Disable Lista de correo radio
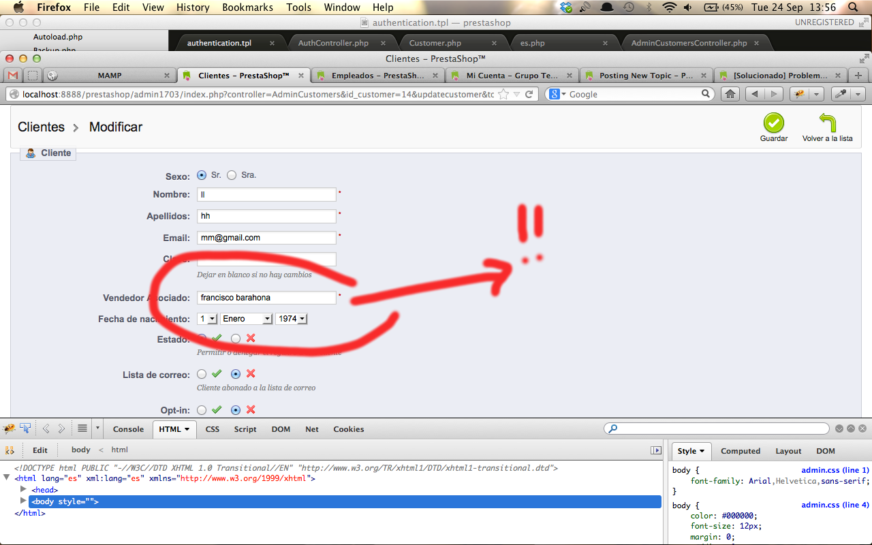872x545 pixels. pyautogui.click(x=236, y=374)
